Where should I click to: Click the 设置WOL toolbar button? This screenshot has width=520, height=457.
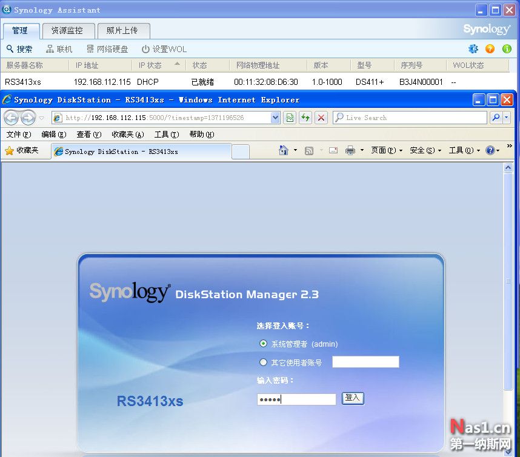pyautogui.click(x=164, y=49)
